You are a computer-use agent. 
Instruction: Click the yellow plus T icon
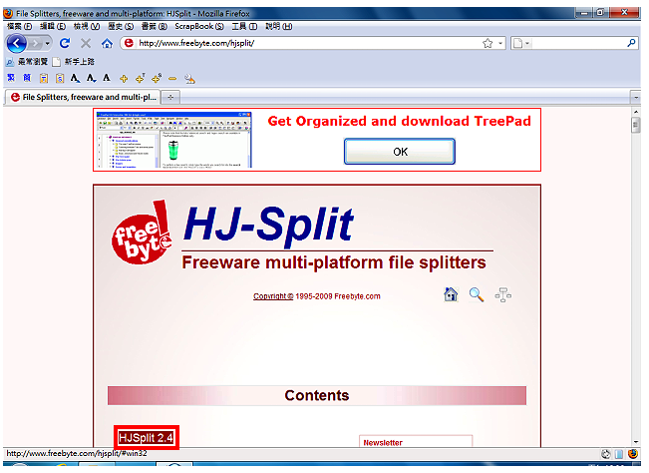pos(140,78)
